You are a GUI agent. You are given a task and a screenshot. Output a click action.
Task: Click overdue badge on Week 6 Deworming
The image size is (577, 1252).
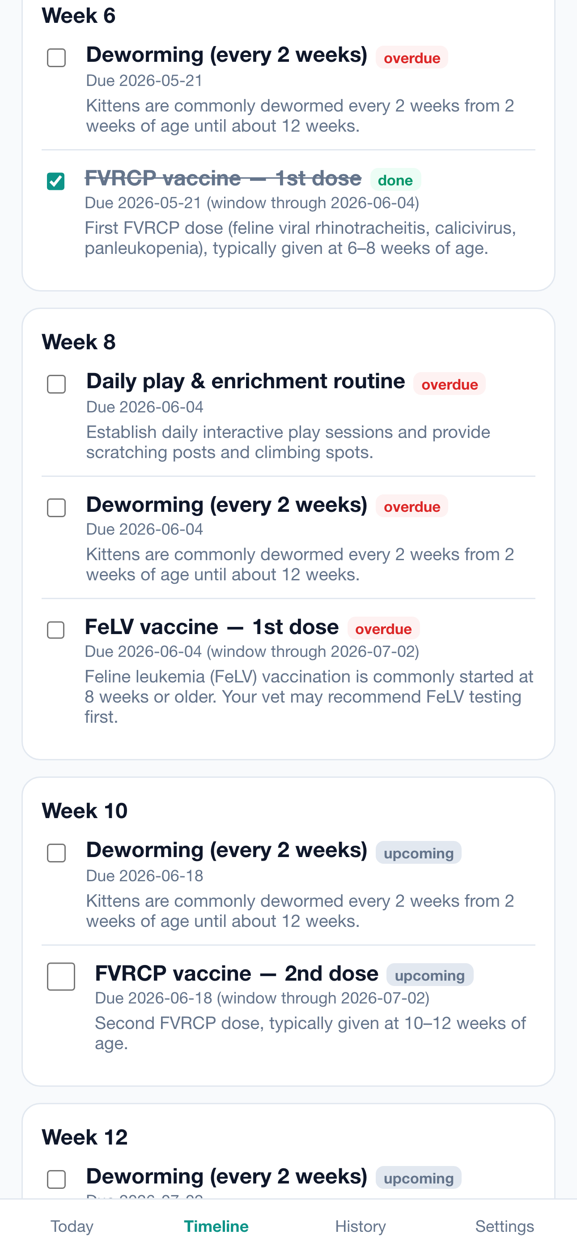[x=412, y=57]
